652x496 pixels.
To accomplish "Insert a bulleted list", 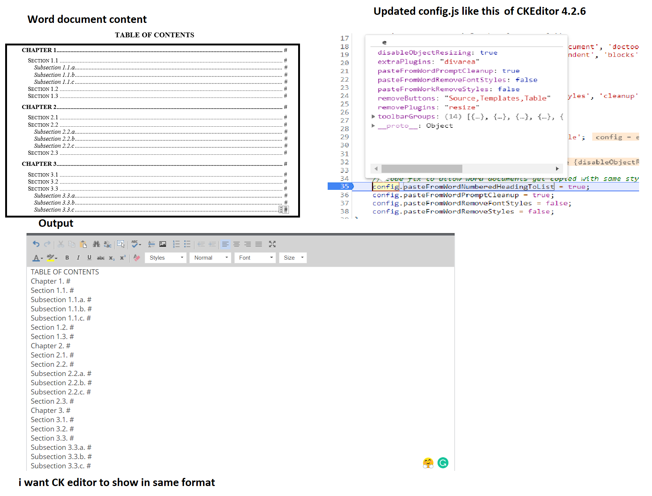I will coord(187,244).
